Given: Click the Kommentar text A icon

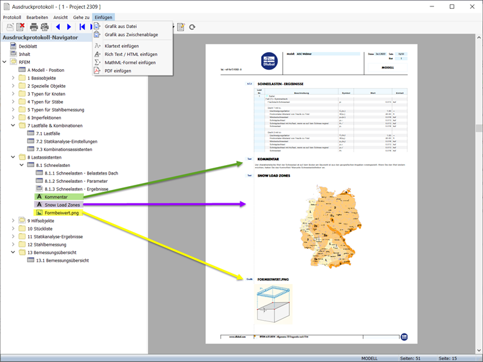Looking at the screenshot, I should coord(39,197).
